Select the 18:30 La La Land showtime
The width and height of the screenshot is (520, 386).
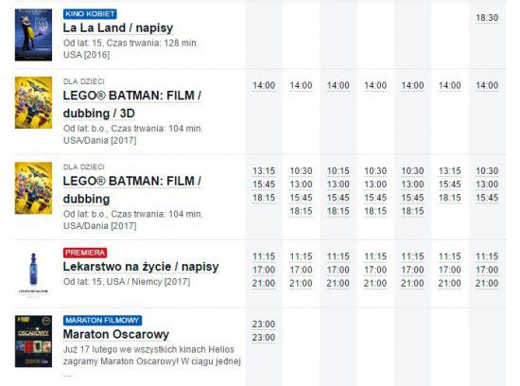[x=487, y=18]
